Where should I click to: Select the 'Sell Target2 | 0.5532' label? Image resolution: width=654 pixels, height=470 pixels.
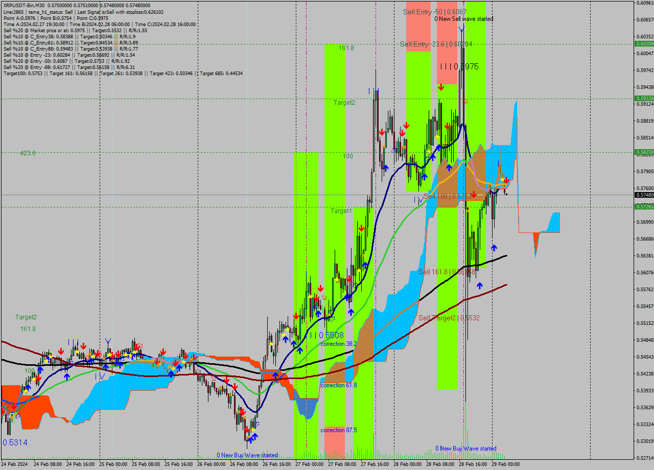click(x=449, y=318)
